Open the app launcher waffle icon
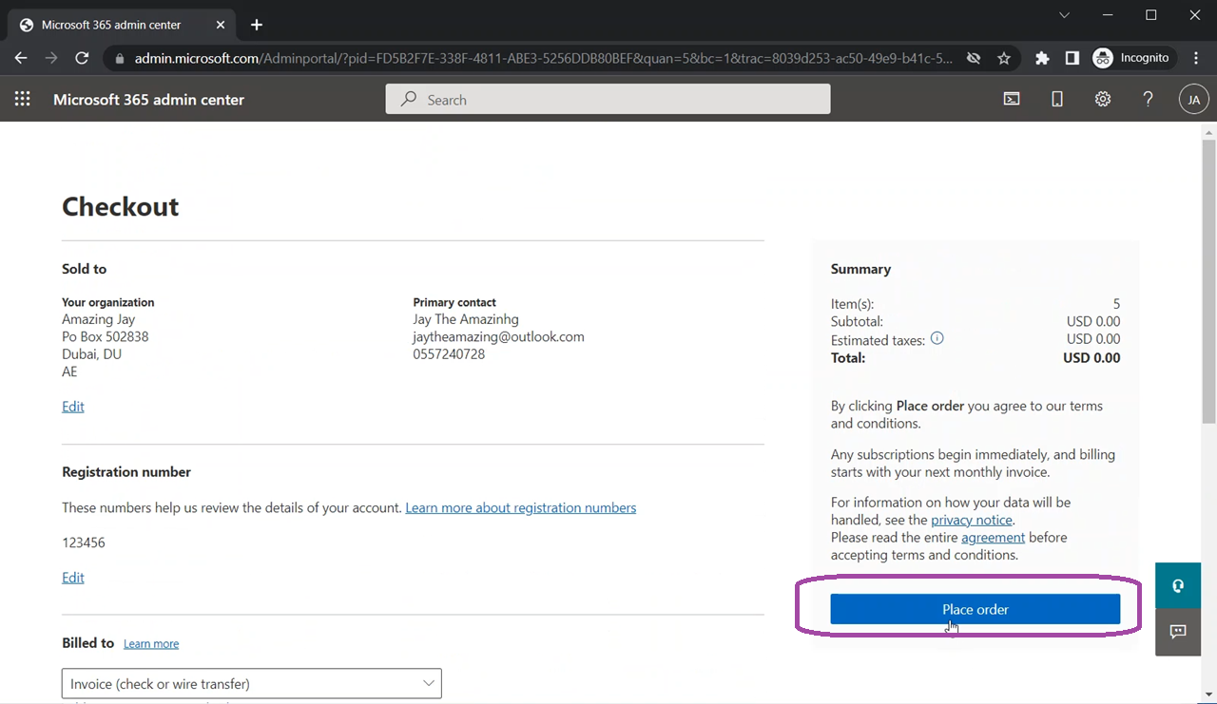1217x704 pixels. [x=23, y=99]
